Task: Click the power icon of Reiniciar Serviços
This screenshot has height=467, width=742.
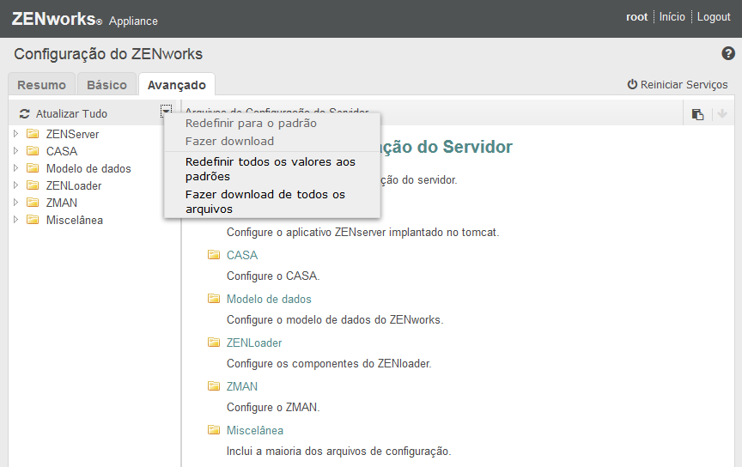Action: 632,84
